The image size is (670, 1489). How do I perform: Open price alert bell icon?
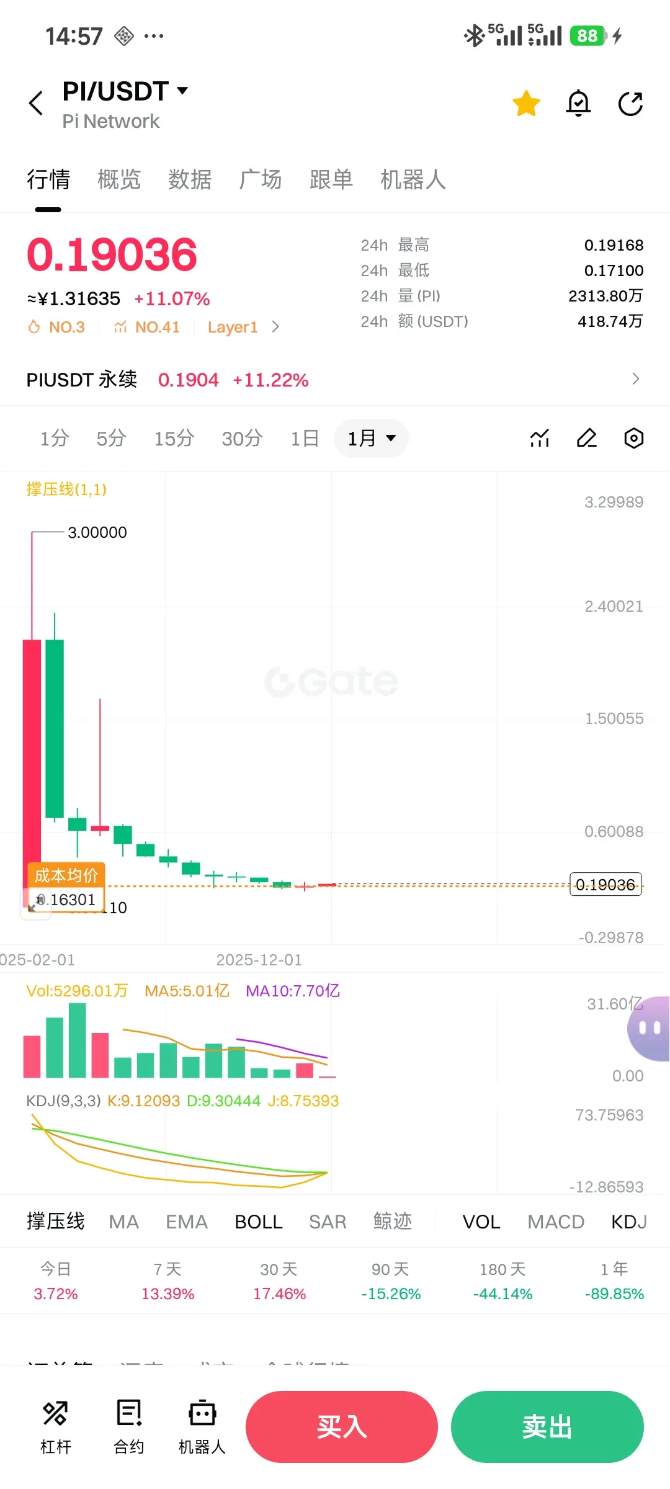[578, 103]
